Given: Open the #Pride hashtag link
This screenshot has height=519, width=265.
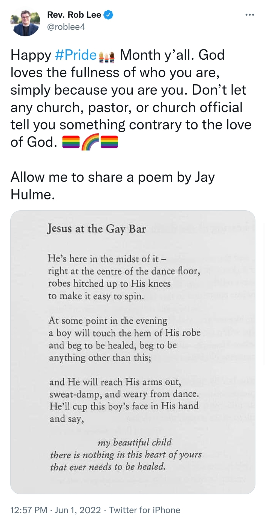Looking at the screenshot, I should [76, 55].
